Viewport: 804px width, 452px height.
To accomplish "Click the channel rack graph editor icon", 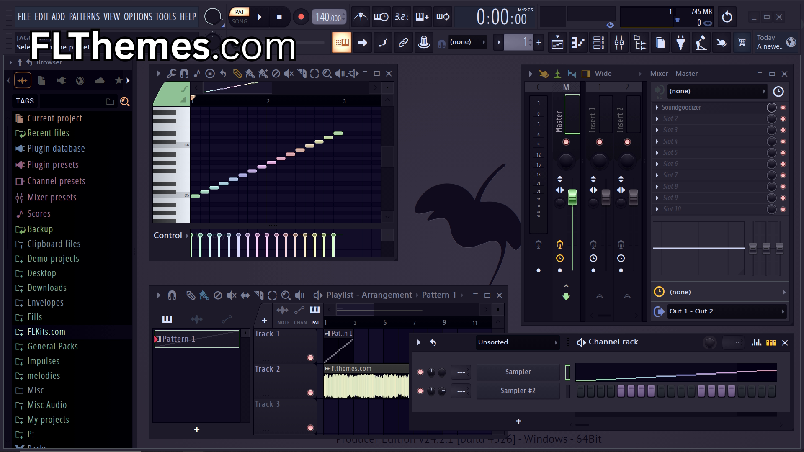I will (757, 342).
